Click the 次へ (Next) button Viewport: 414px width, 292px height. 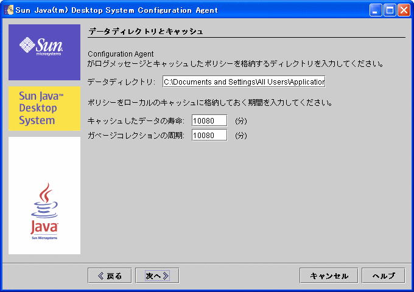click(157, 276)
